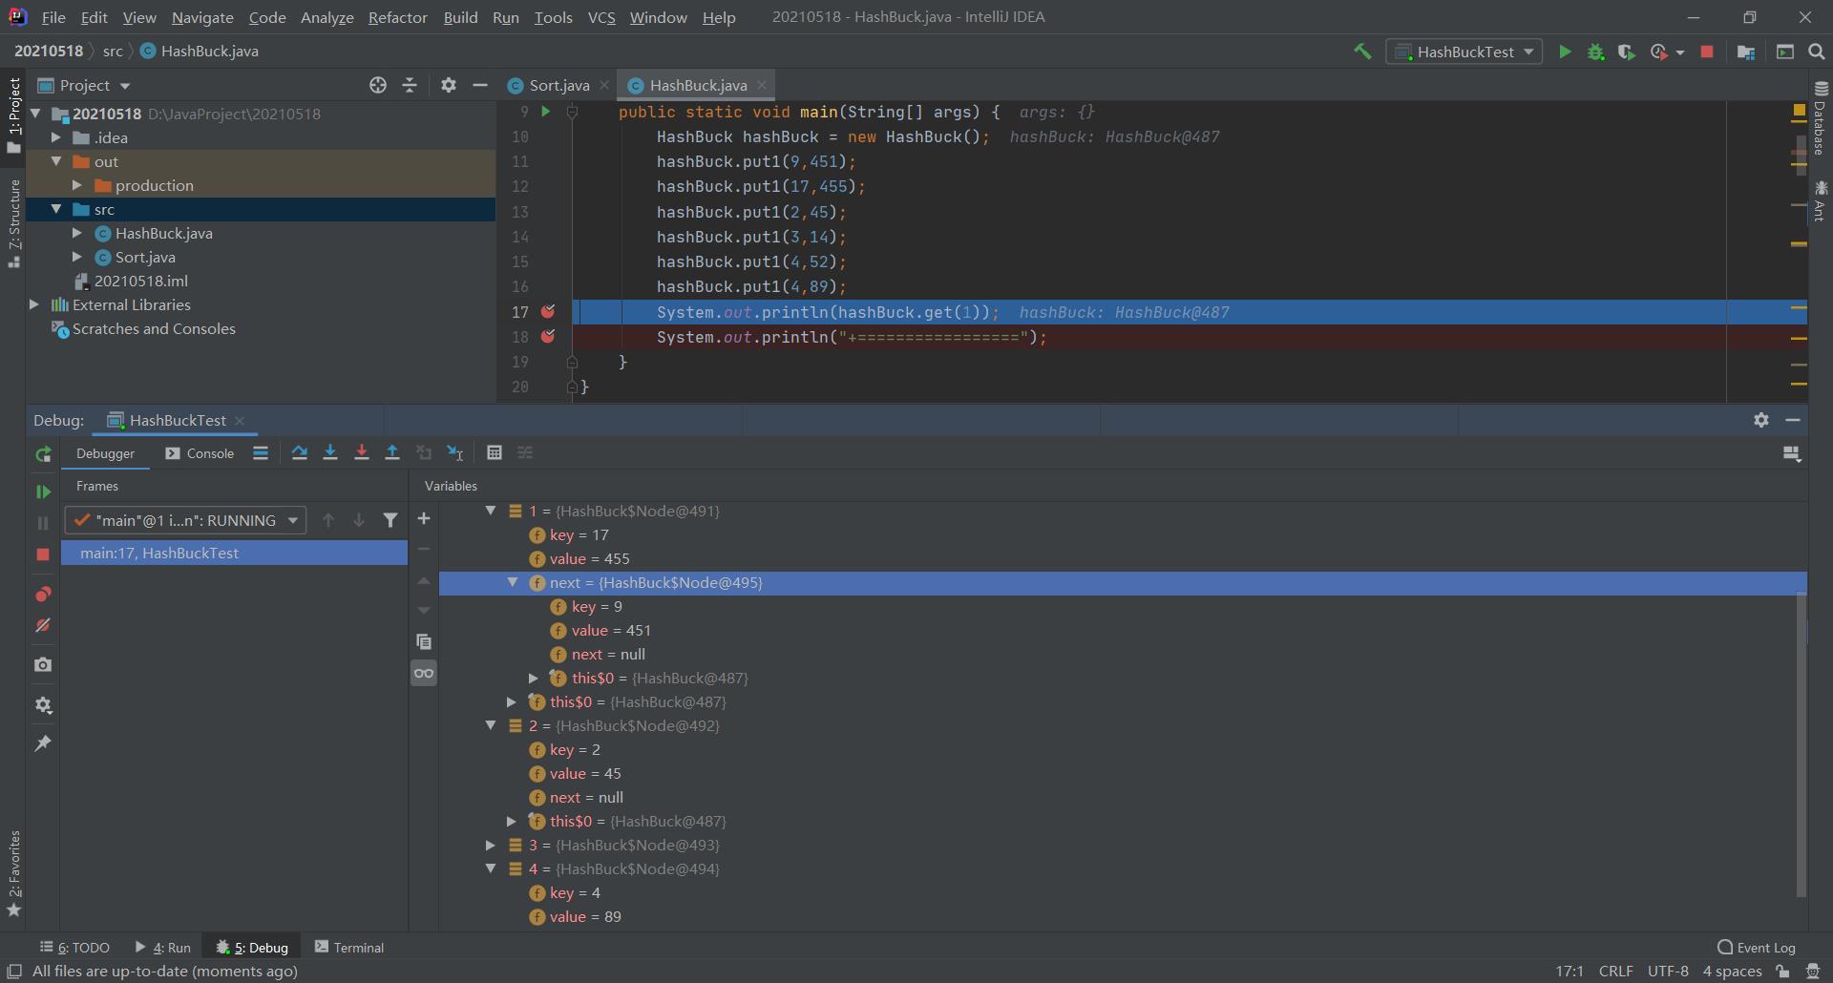The image size is (1833, 983).
Task: Click Run to Cursor icon
Action: click(x=455, y=453)
